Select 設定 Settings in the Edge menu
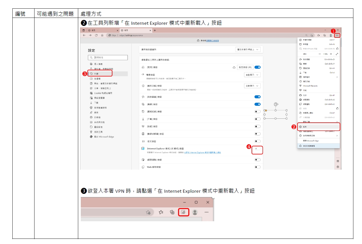 319,126
